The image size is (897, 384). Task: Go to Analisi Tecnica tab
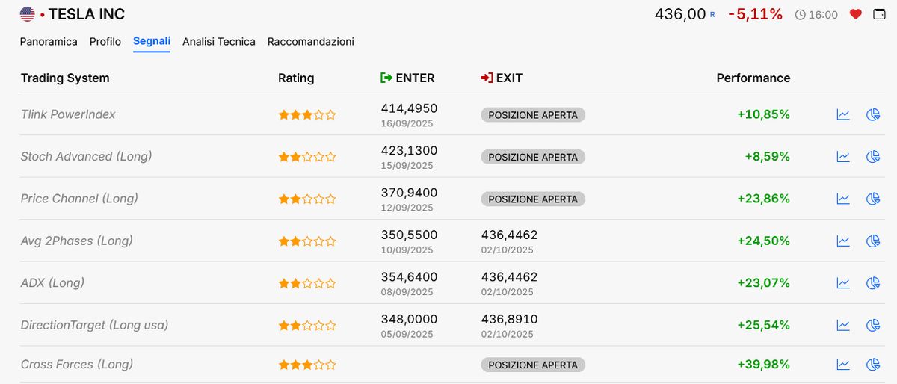pos(218,42)
